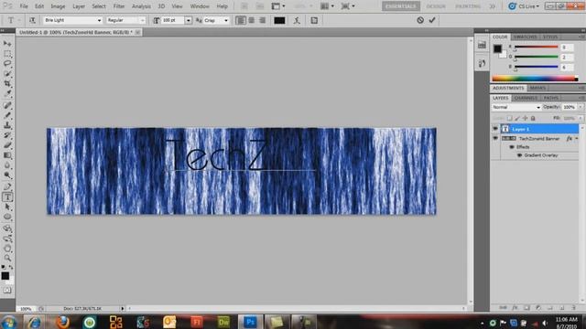Collapse the TechZoneHd Banner layer effects
586x329 pixels.
[577, 139]
